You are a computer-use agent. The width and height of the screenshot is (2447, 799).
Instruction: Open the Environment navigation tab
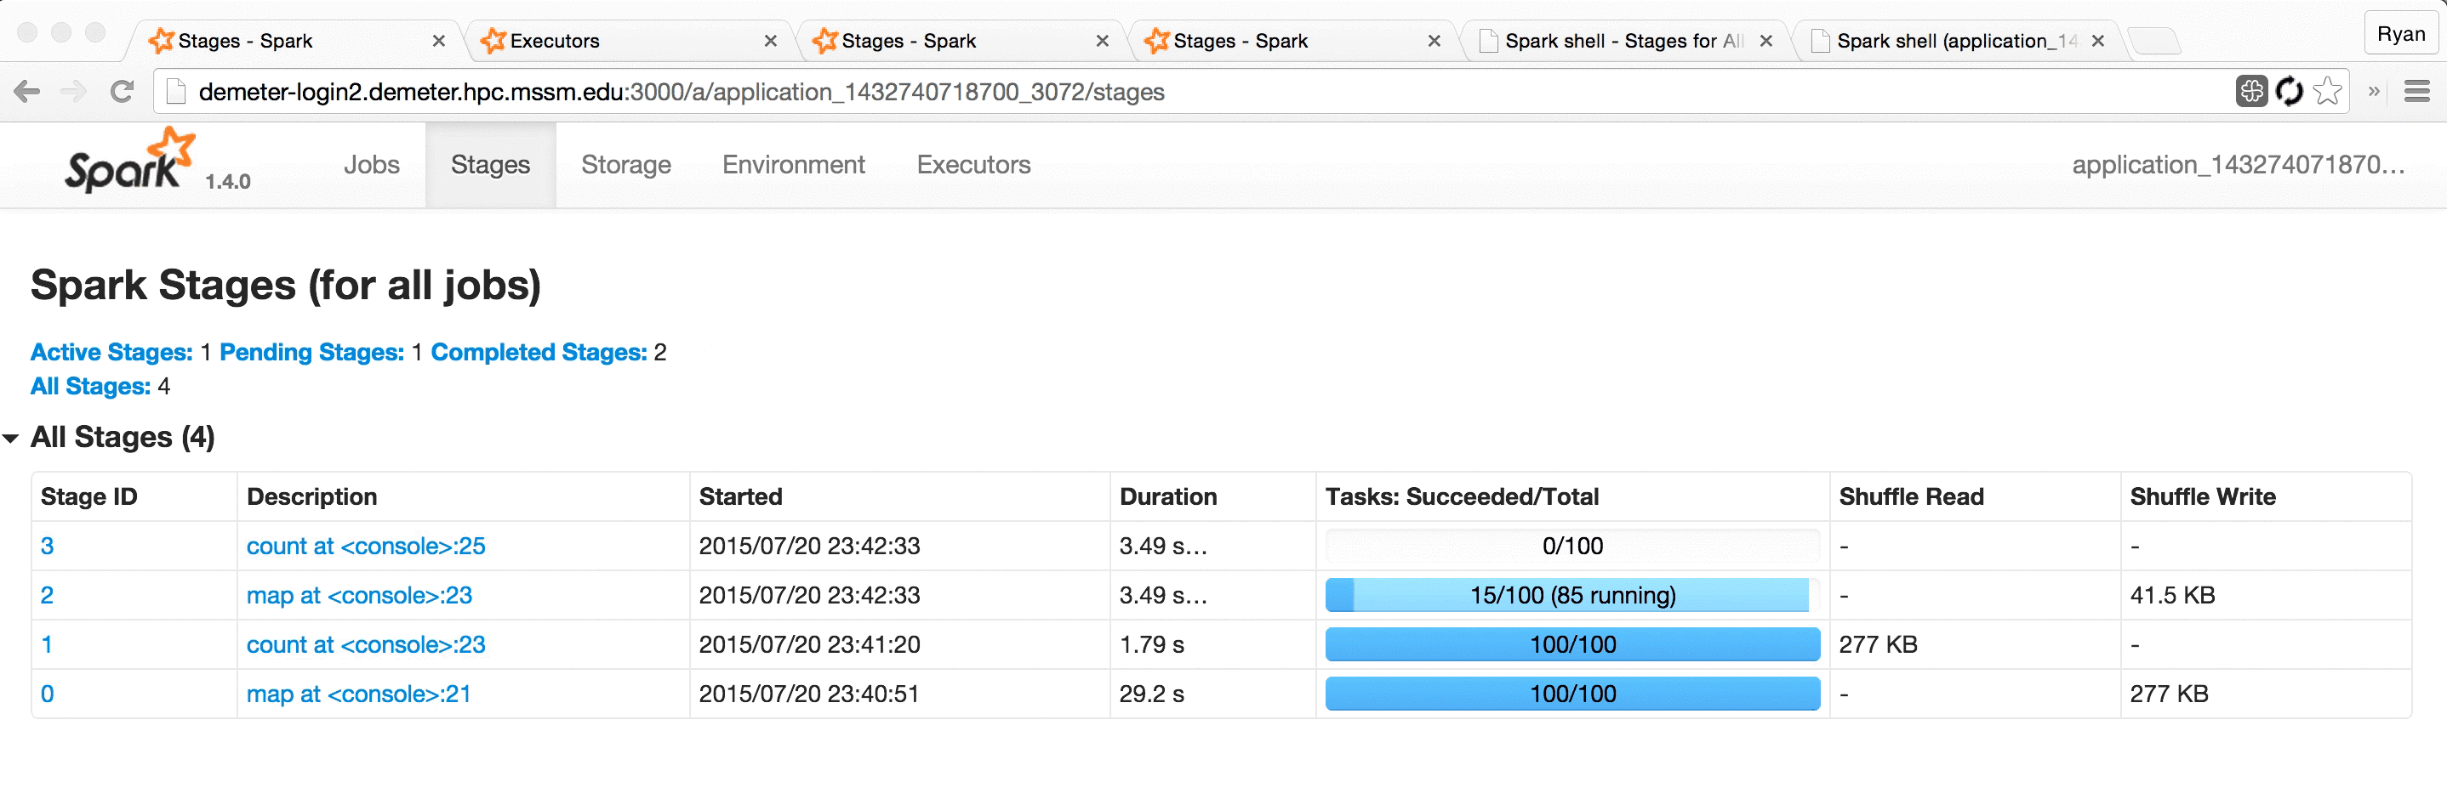[793, 164]
